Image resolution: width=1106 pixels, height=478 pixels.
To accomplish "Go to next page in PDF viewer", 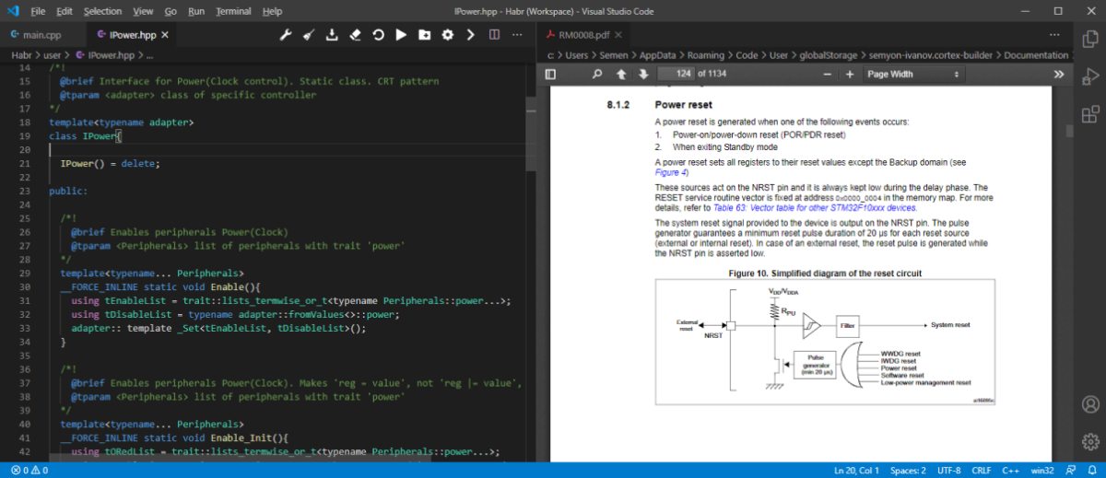I will pyautogui.click(x=642, y=74).
